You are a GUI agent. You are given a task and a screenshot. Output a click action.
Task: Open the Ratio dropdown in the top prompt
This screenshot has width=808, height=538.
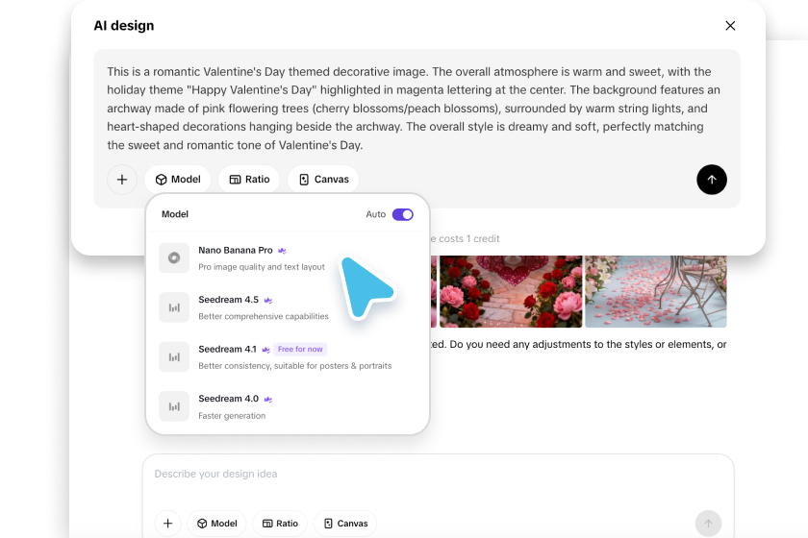249,180
